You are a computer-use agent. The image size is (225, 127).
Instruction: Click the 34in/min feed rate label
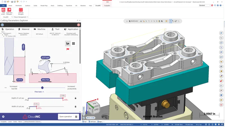pyautogui.click(x=45, y=80)
